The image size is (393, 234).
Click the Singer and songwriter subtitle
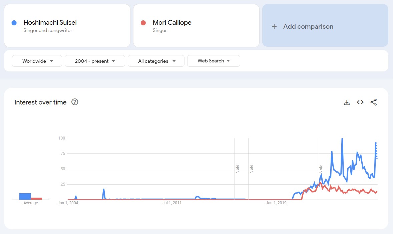(48, 30)
